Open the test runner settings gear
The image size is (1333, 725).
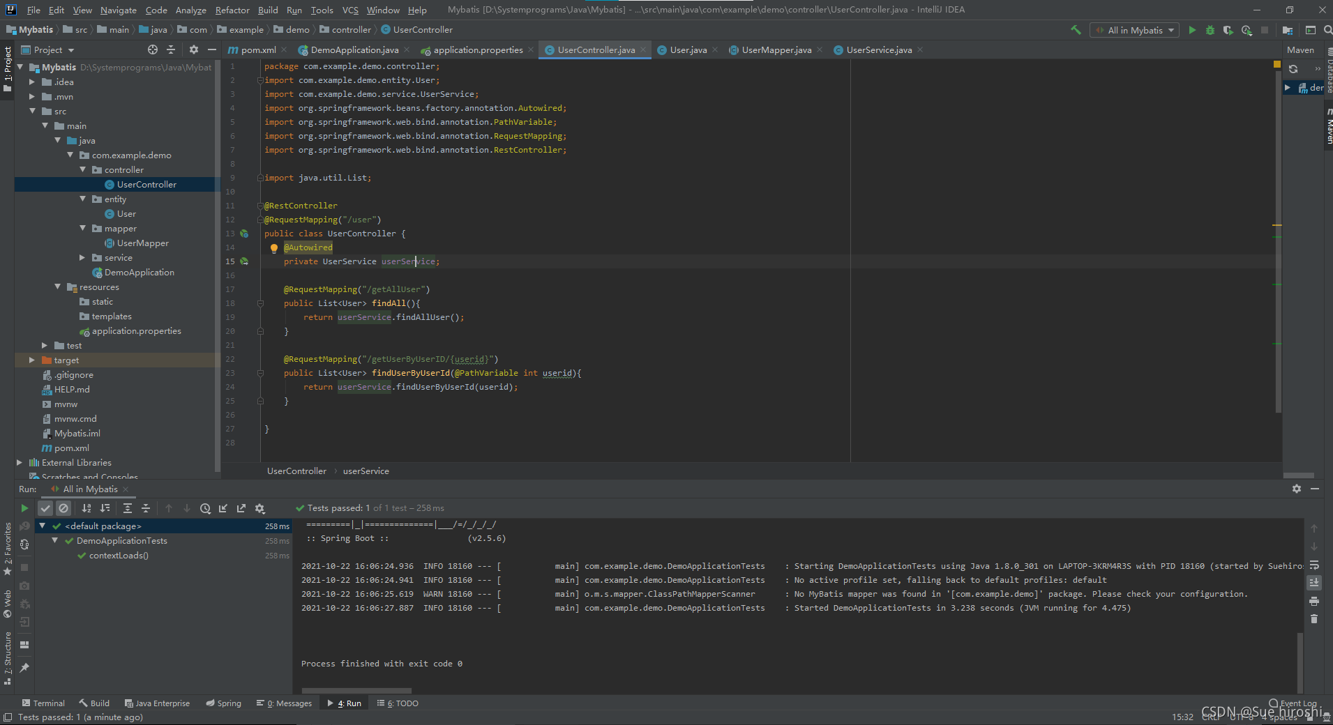coord(259,508)
